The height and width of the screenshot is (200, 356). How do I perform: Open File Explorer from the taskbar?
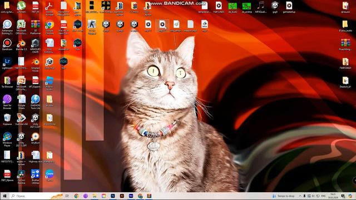(95, 196)
